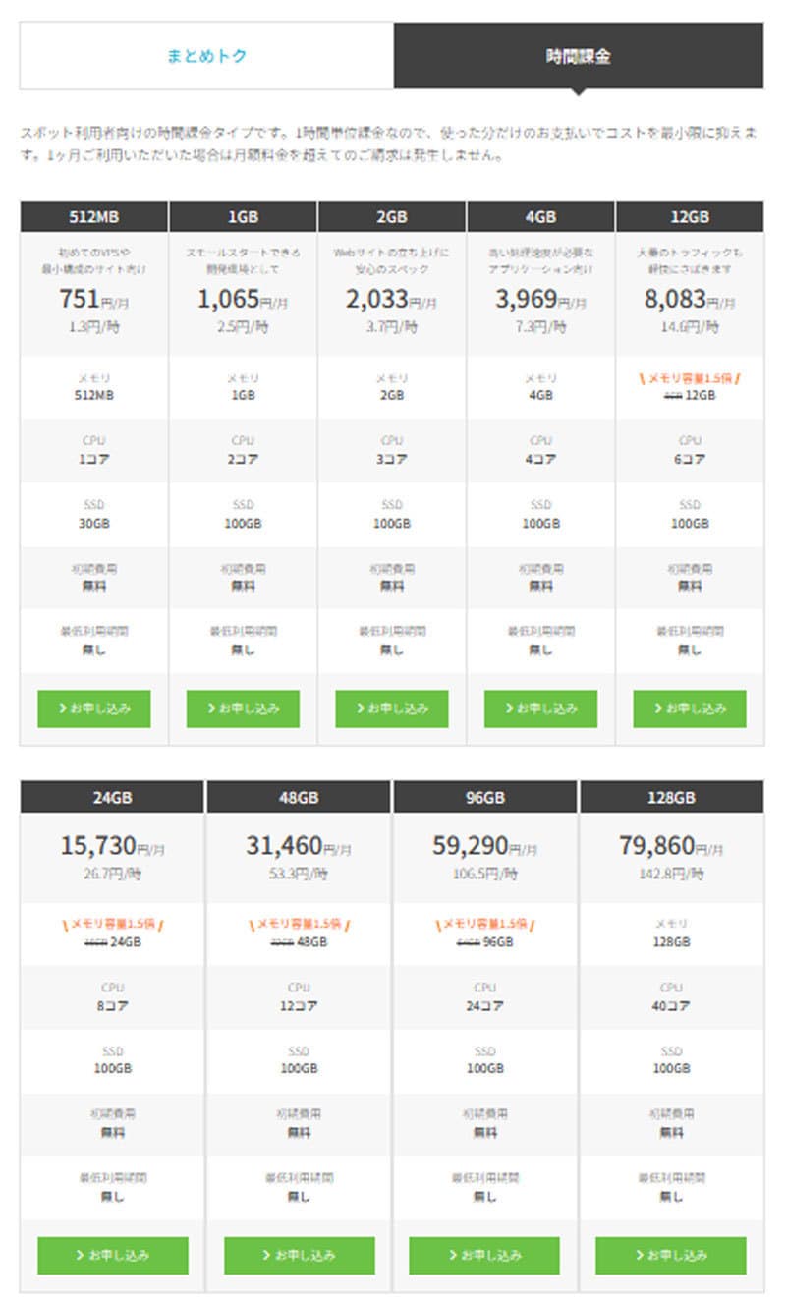This screenshot has height=1303, width=786.
Task: Click the 12GB plan header
Action: pyautogui.click(x=690, y=216)
